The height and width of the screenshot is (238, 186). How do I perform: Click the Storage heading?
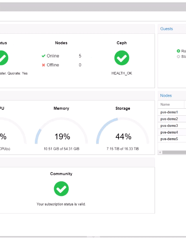pos(123,108)
